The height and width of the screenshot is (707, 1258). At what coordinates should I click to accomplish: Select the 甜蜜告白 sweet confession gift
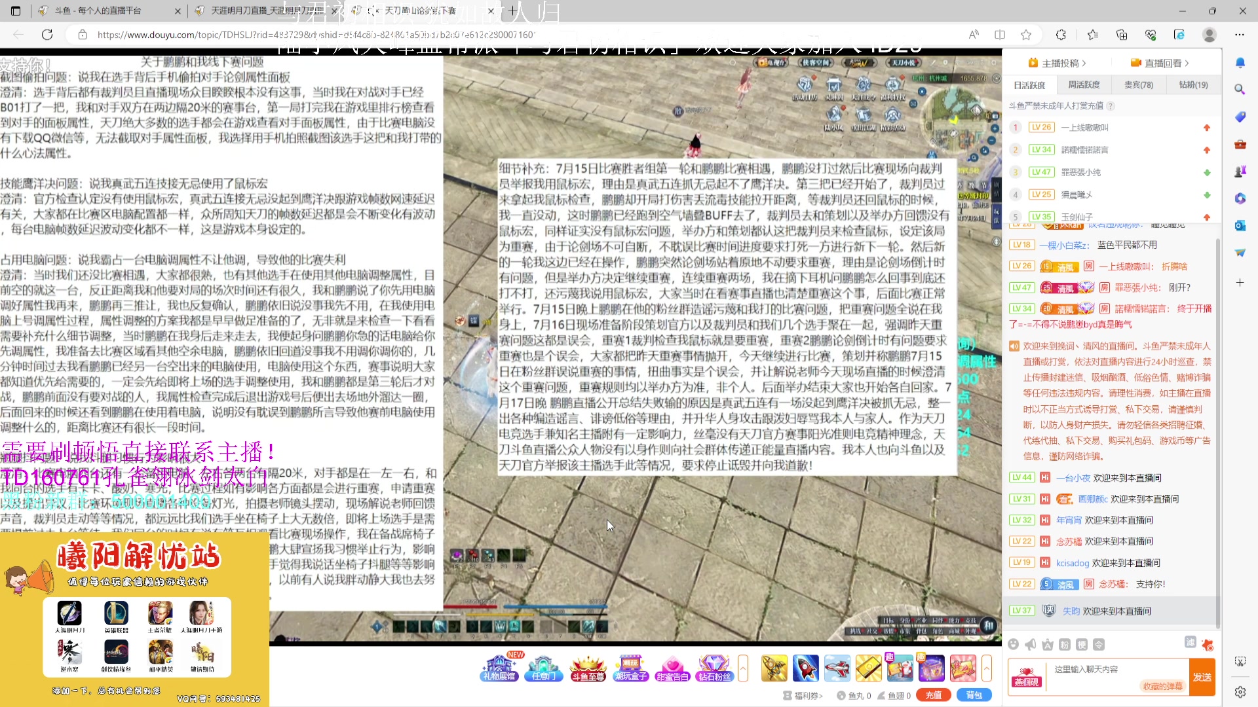pos(673,668)
